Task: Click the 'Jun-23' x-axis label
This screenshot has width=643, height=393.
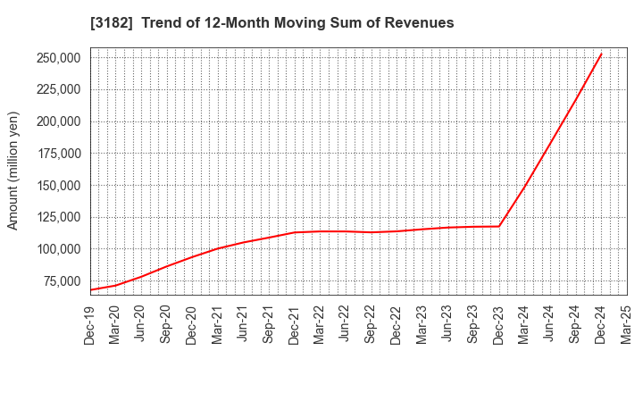Action: point(447,323)
